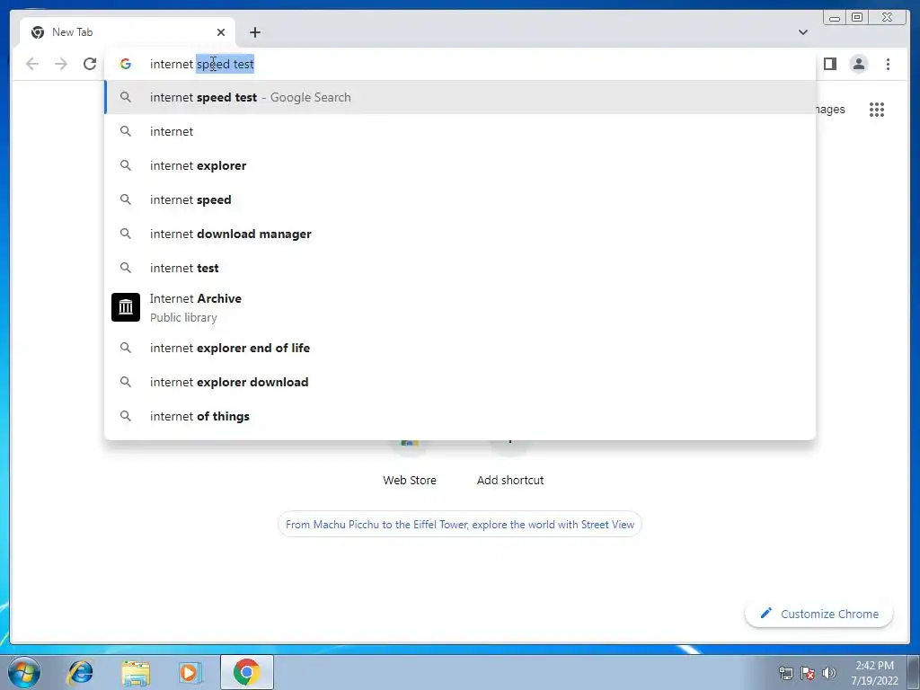Click the Google logo icon in the address bar
This screenshot has width=920, height=690.
[x=126, y=64]
